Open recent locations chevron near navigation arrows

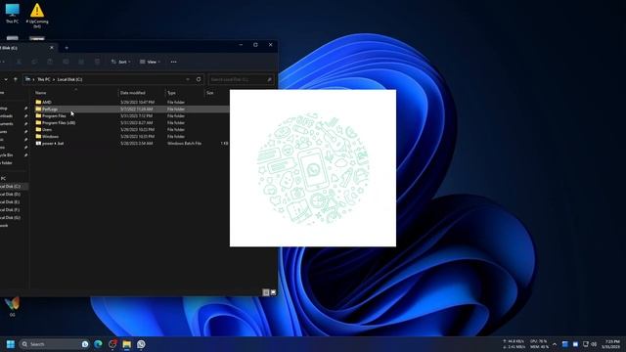click(6, 79)
